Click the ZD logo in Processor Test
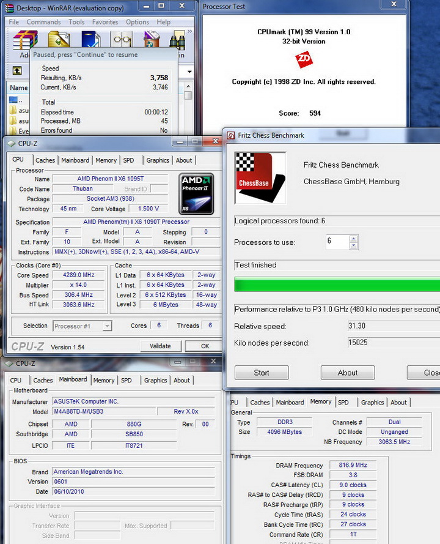 (x=304, y=59)
